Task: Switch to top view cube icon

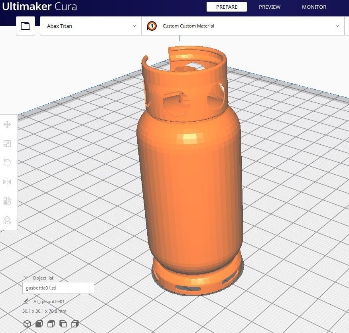Action: click(x=51, y=324)
